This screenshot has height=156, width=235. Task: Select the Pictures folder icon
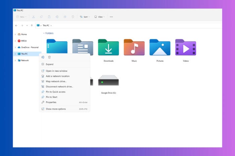(x=160, y=47)
